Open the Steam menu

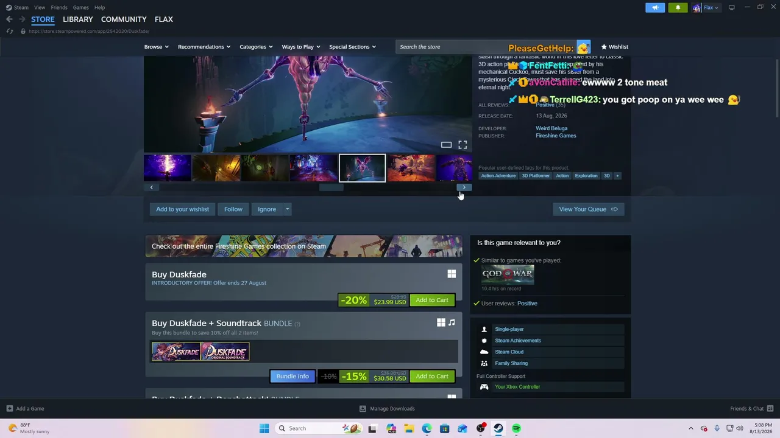pyautogui.click(x=18, y=7)
